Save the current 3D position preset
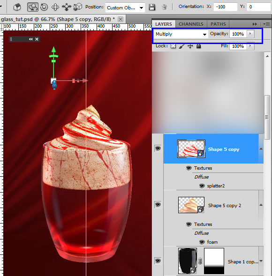 click(x=152, y=7)
